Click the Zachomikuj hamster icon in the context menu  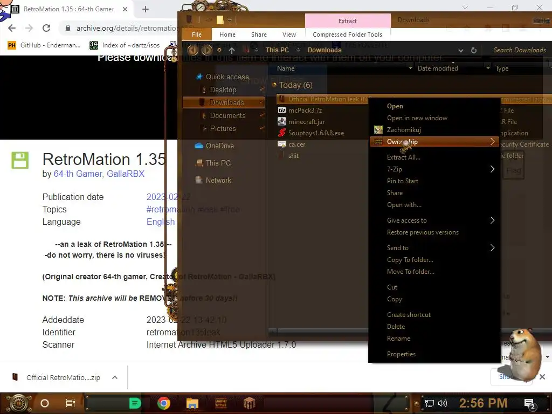coord(378,130)
